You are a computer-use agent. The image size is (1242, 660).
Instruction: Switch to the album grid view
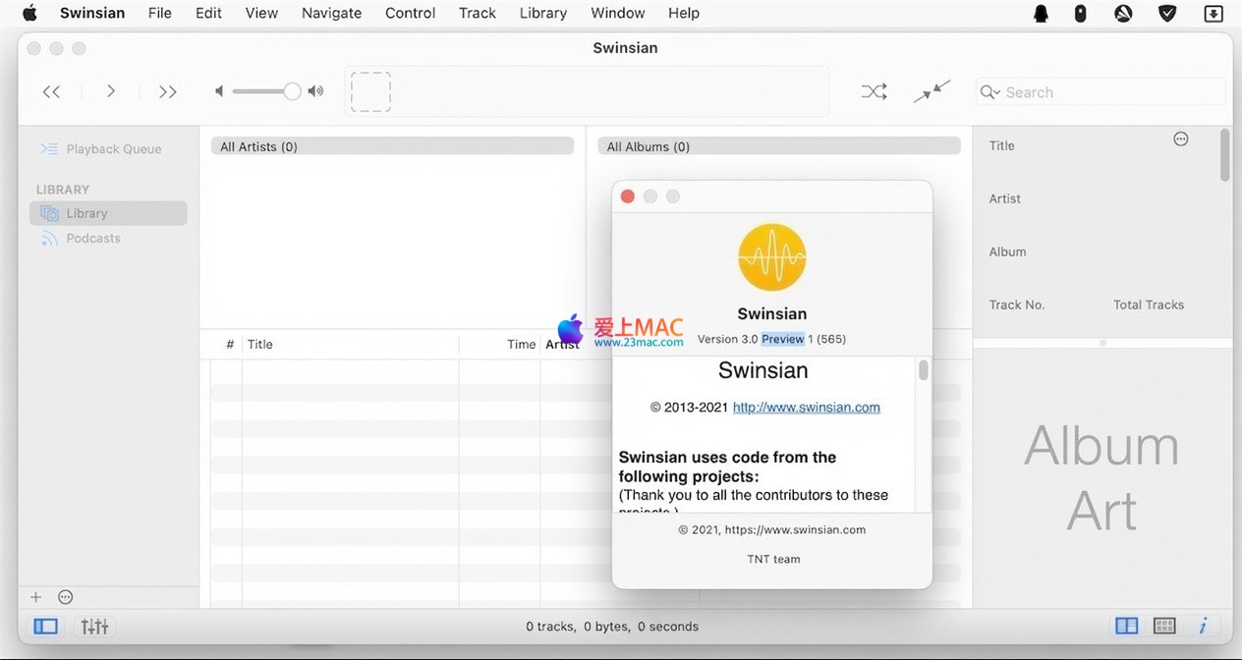pyautogui.click(x=1164, y=626)
